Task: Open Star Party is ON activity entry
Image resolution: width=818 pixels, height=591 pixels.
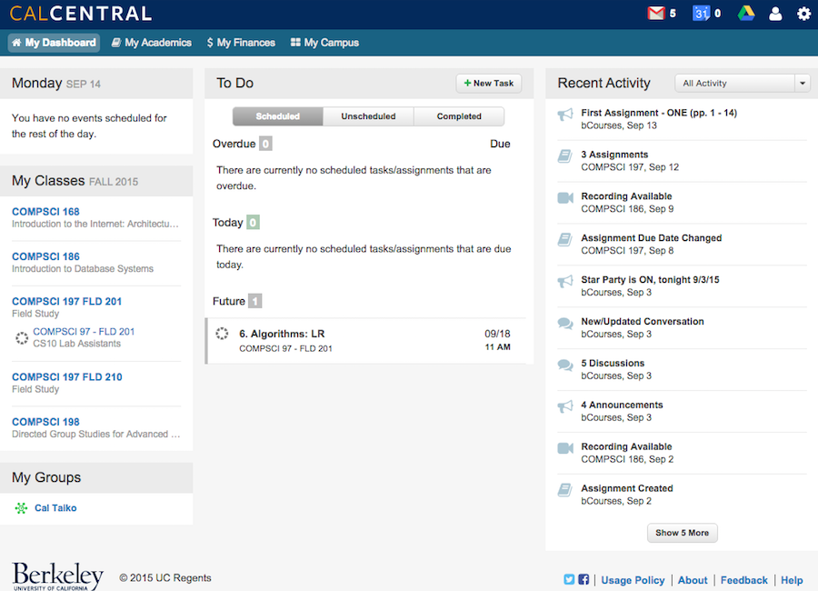Action: 683,286
